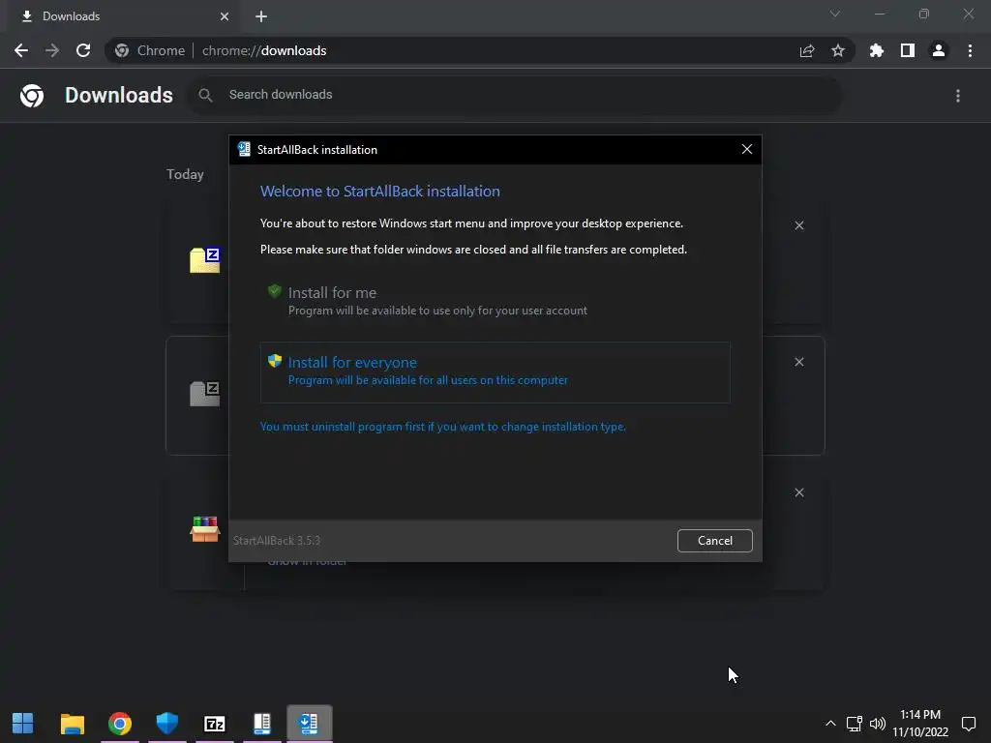This screenshot has height=743, width=991.
Task: Open Chrome Extensions puzzle icon
Action: point(877,50)
